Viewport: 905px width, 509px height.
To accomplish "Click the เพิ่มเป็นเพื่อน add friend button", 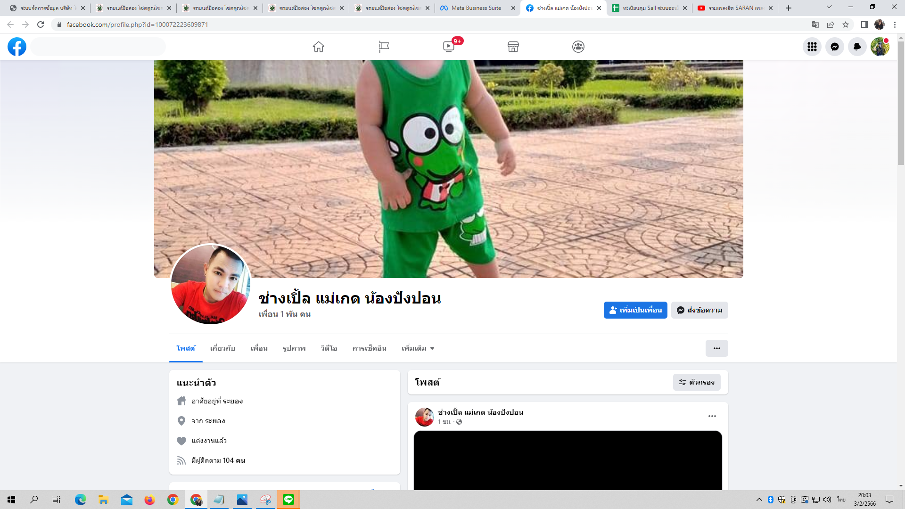I will (x=635, y=310).
